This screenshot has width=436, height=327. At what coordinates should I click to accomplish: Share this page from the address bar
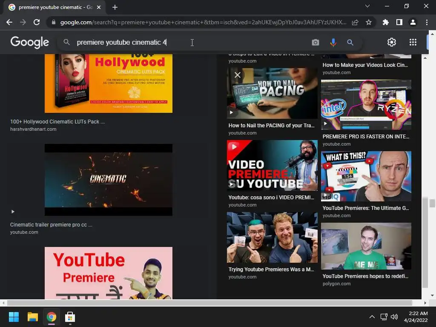[x=355, y=22]
